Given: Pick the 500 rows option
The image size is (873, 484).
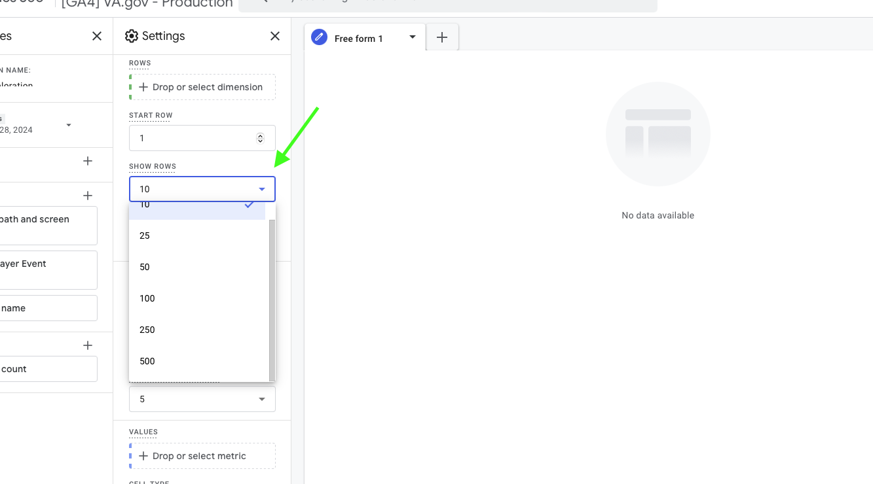Looking at the screenshot, I should [147, 361].
